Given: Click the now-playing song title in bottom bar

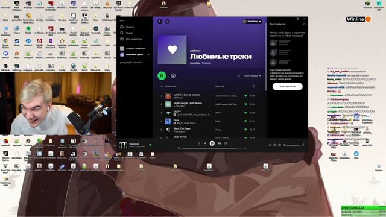Looking at the screenshot, I should (x=134, y=143).
